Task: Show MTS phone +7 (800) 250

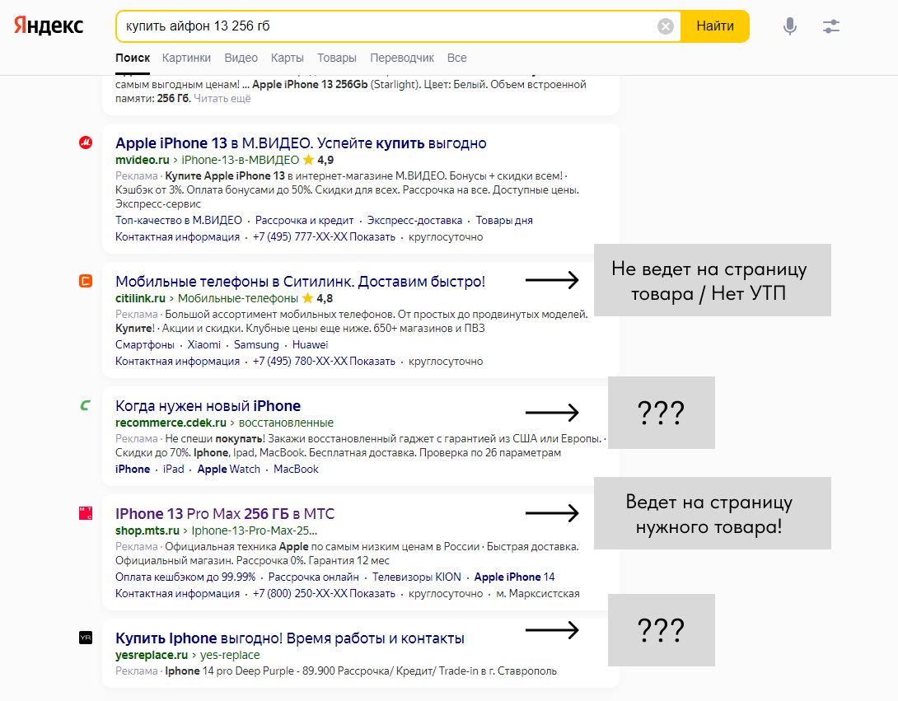Action: tap(324, 593)
